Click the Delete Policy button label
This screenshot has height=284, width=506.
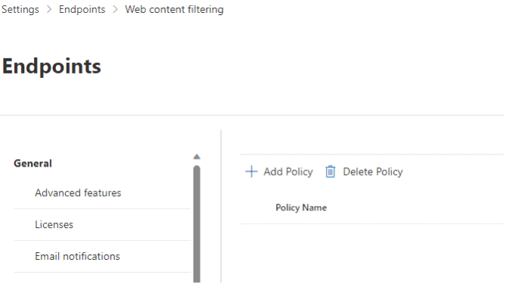click(373, 172)
